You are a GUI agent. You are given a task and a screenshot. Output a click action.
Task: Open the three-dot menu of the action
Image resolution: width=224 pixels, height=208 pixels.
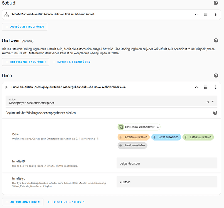[216, 87]
